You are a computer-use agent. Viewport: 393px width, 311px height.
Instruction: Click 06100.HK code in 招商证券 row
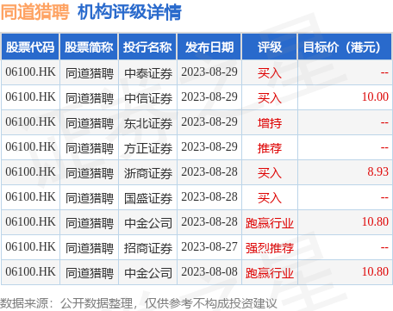(30, 246)
